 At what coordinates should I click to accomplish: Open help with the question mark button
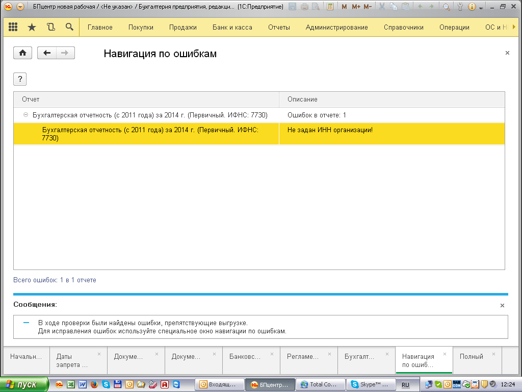[19, 79]
